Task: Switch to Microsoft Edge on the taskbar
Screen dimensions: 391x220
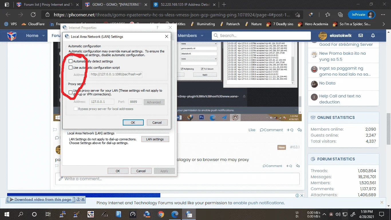Action: (175, 214)
